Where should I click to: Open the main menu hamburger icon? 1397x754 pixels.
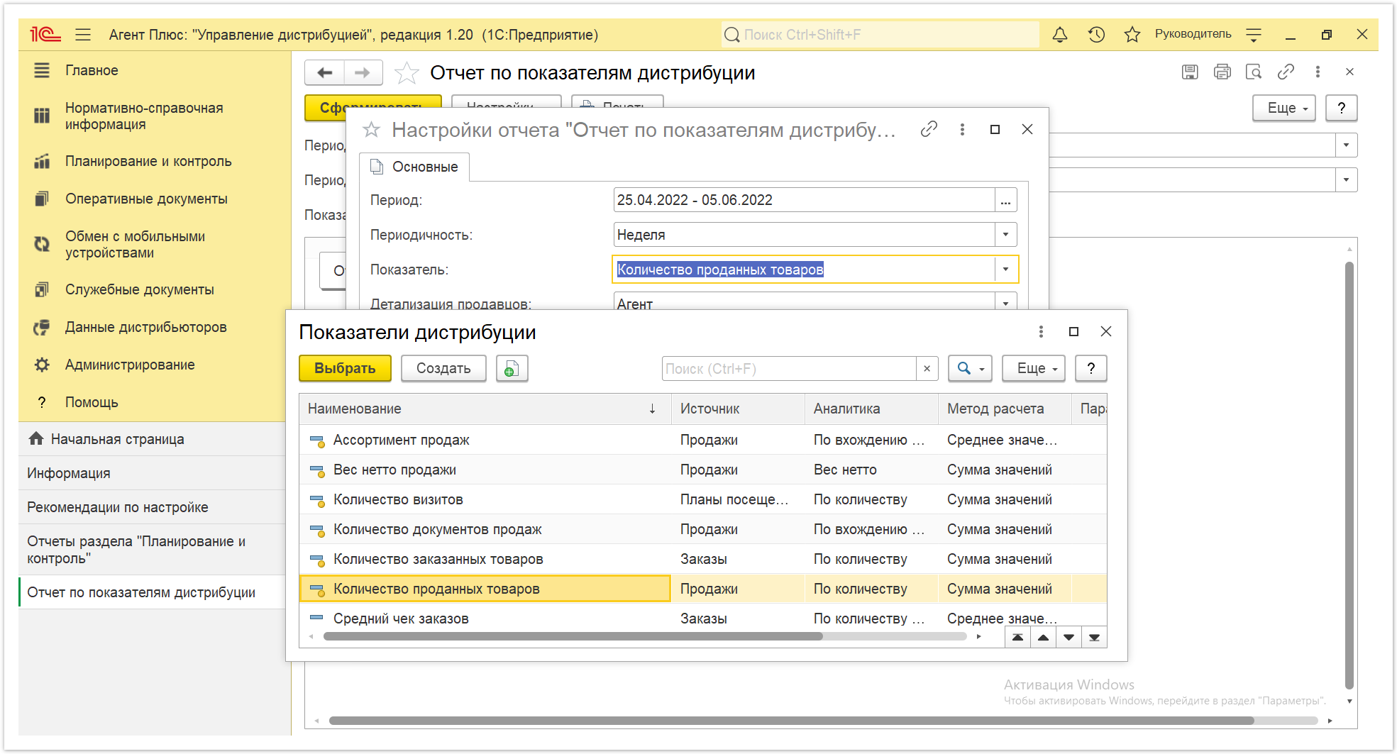[83, 34]
